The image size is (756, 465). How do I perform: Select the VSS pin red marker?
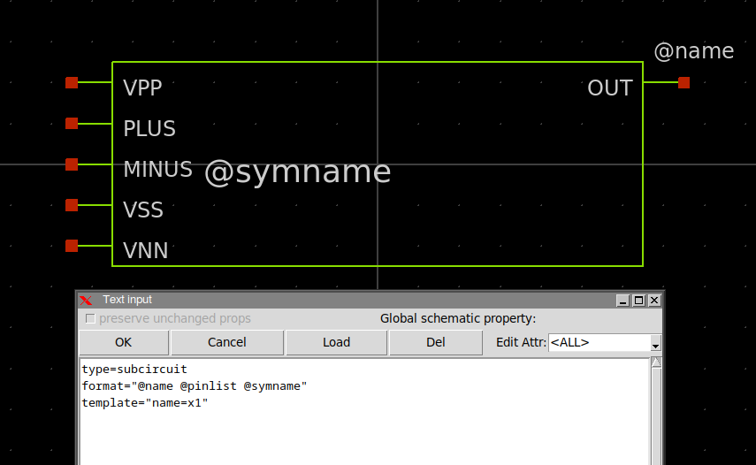coord(72,205)
